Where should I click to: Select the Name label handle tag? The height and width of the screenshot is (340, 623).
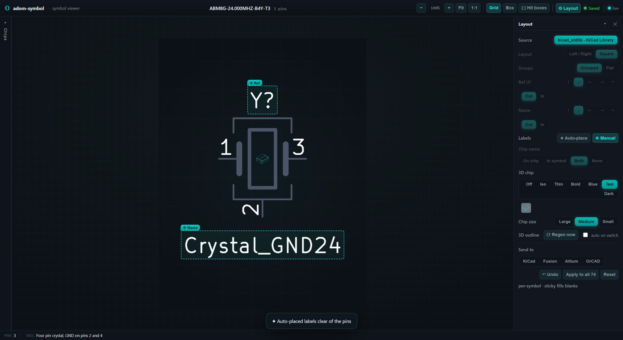point(190,228)
